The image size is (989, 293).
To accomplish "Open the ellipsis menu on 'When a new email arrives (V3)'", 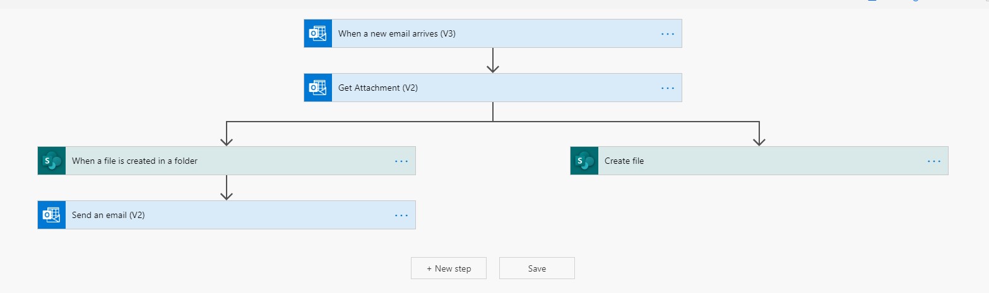I will (667, 34).
